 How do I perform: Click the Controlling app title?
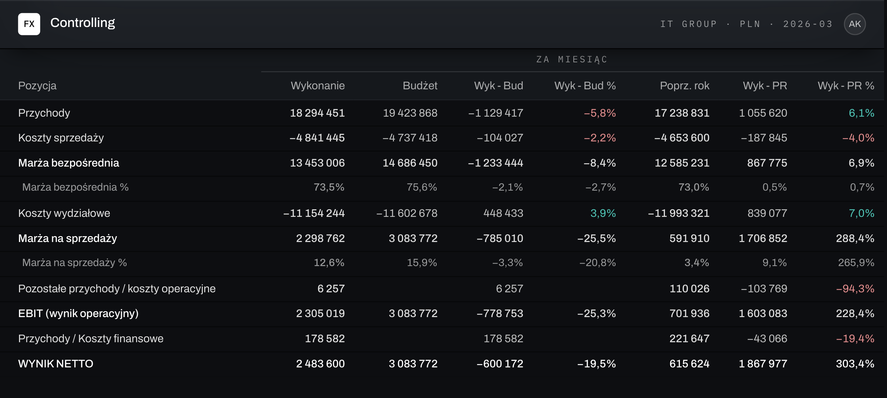click(83, 23)
